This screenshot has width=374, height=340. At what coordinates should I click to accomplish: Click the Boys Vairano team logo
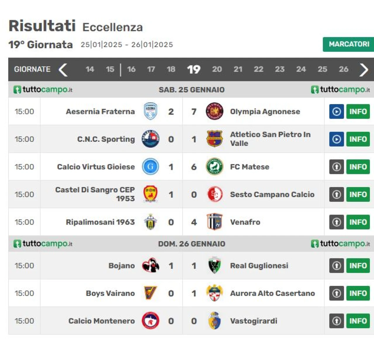150,293
